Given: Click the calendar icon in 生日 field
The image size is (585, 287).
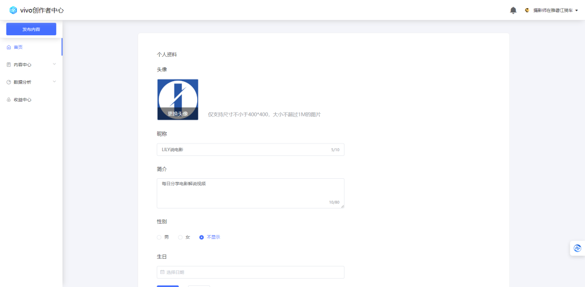Looking at the screenshot, I should pyautogui.click(x=162, y=272).
